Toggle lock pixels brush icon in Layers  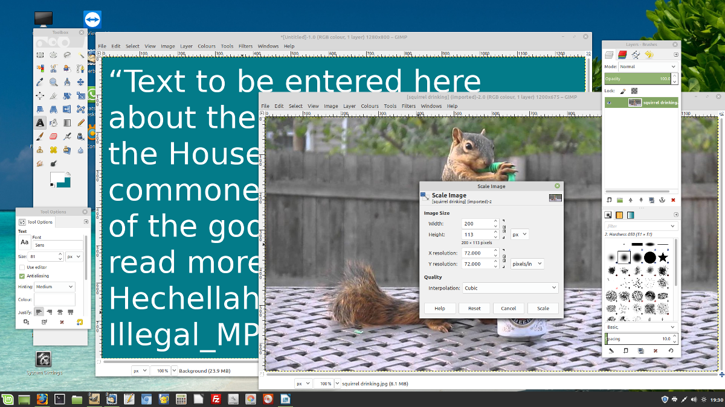coord(623,91)
